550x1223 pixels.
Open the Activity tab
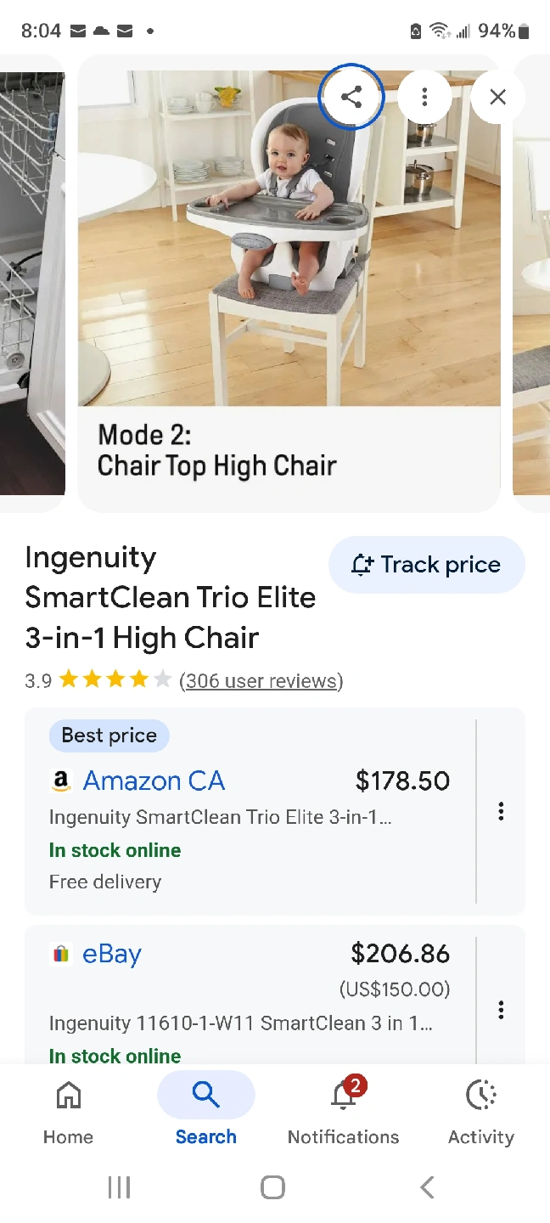pos(481,1108)
